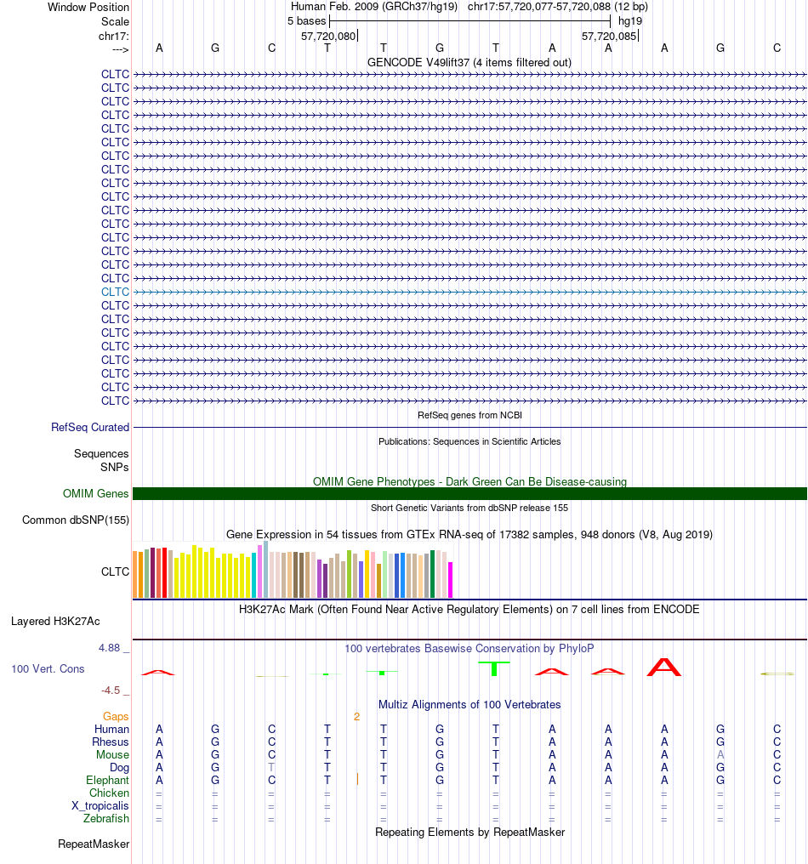
Task: Click the RefSeq Curated track label
Action: (x=90, y=427)
